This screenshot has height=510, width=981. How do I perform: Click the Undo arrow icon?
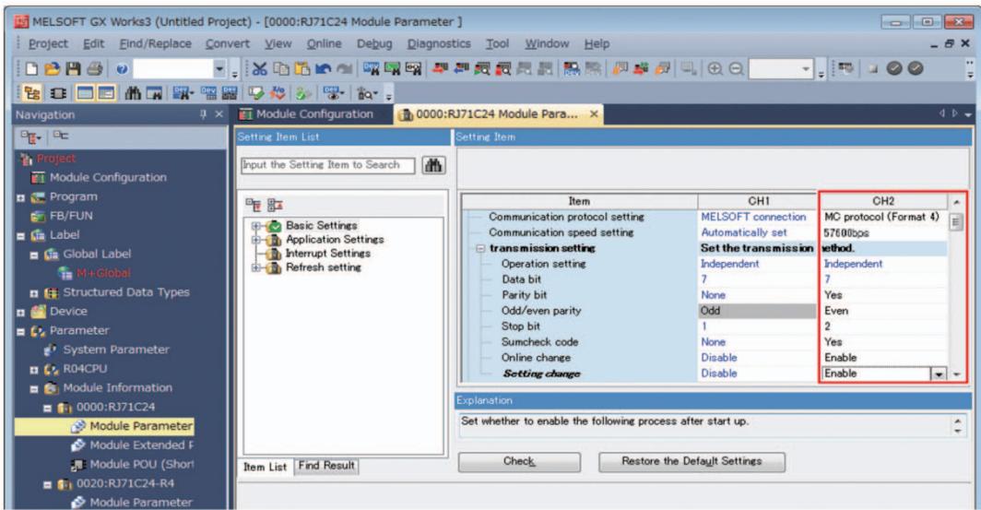(323, 69)
